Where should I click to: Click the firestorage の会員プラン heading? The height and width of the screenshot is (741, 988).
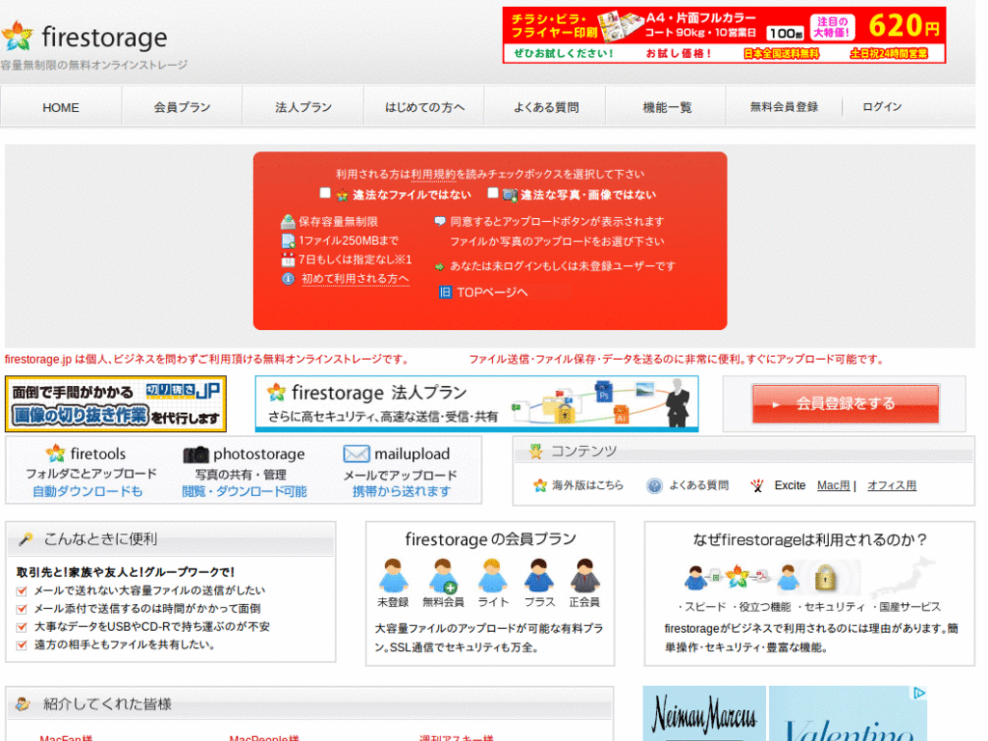point(490,539)
